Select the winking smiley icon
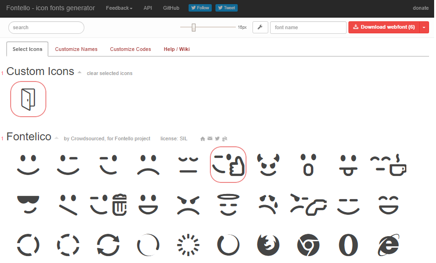 pyautogui.click(x=68, y=165)
